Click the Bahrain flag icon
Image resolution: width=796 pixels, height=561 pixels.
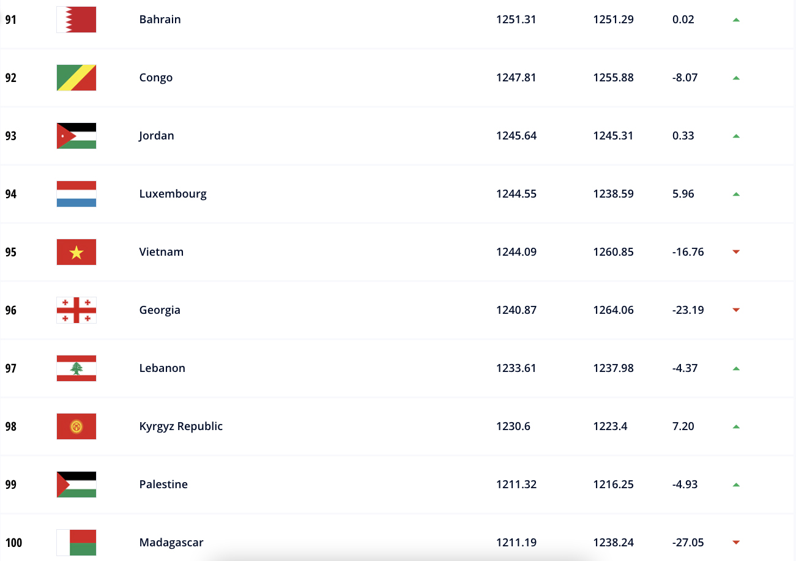point(76,20)
